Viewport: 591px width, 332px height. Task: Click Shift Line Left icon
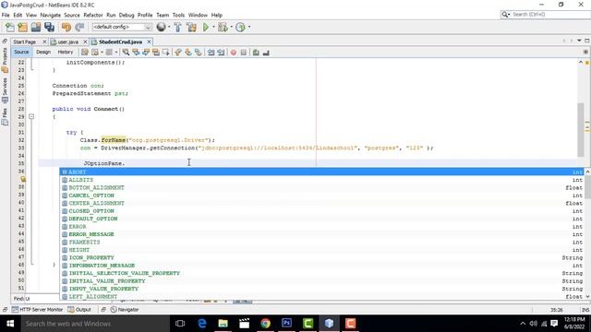(211, 53)
